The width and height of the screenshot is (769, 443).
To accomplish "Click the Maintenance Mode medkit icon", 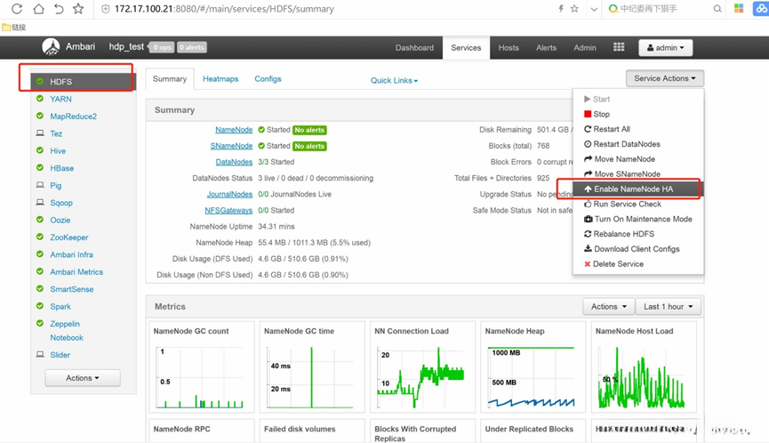I will point(588,219).
